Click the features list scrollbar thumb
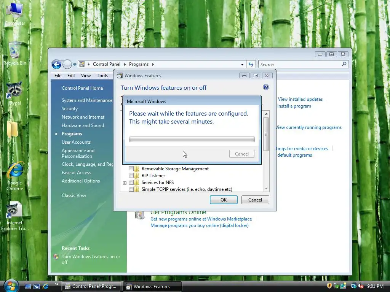 [266, 134]
